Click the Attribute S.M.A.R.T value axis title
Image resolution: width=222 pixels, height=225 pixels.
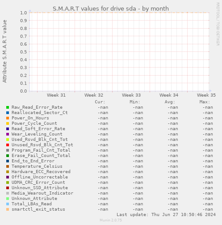point(4,51)
